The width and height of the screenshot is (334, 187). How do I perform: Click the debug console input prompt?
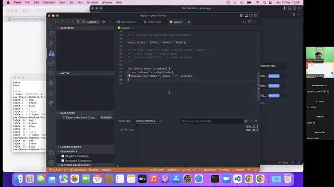(187, 166)
